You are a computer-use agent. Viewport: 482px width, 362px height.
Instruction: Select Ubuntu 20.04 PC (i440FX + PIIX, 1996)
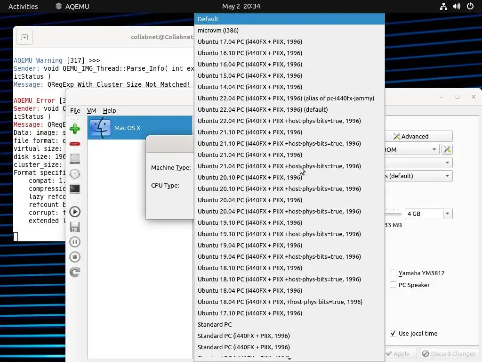[x=289, y=200]
